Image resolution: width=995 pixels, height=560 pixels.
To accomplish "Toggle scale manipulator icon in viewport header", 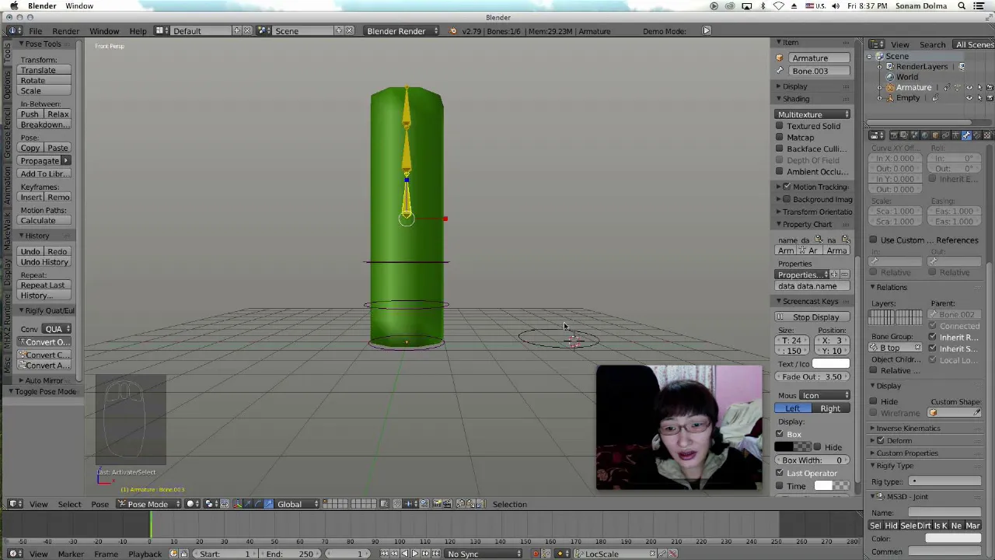I will pyautogui.click(x=268, y=504).
